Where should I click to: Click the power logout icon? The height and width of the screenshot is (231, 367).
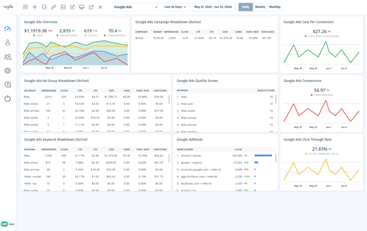click(x=8, y=98)
